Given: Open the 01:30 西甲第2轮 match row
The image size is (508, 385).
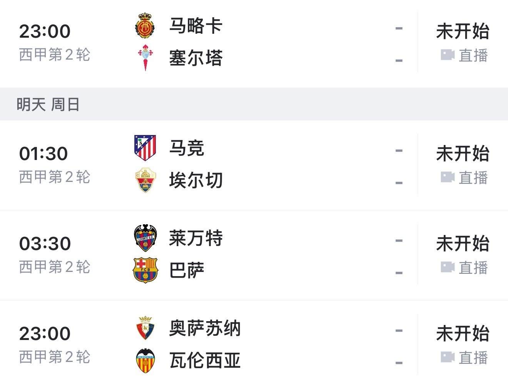Looking at the screenshot, I should tap(254, 165).
